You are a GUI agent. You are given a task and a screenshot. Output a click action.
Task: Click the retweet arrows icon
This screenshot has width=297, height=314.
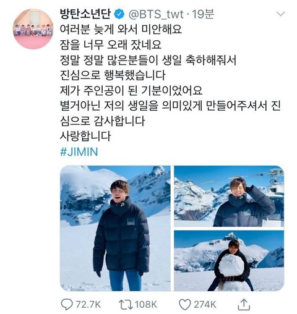tap(126, 305)
